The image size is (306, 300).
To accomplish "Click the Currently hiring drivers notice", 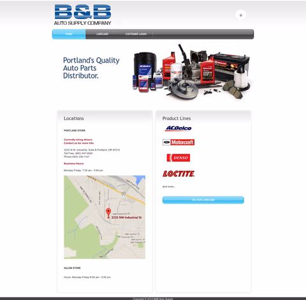I will click(78, 140).
